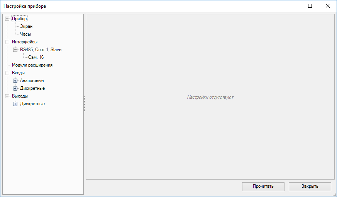The image size is (337, 197).
Task: Click the vertical splitter between panels
Action: coord(85,104)
